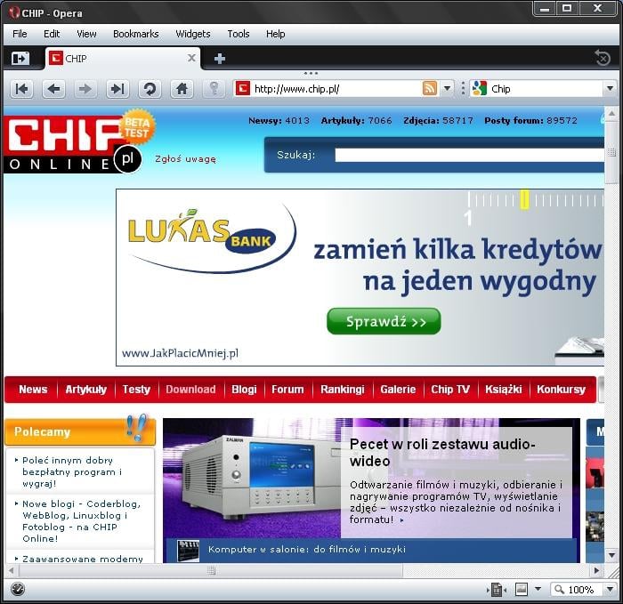This screenshot has height=604, width=623.
Task: Select the CHIP tab
Action: 123,59
